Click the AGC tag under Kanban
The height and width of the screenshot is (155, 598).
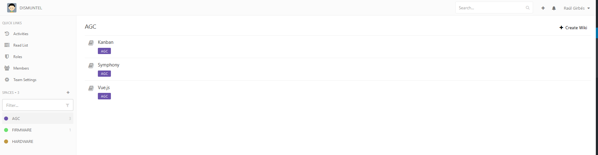[x=104, y=51]
